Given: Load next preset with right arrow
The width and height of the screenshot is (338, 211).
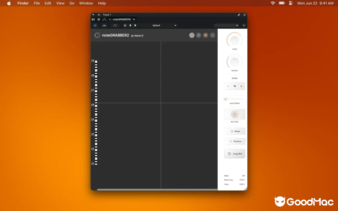Looking at the screenshot, I should click(135, 25).
